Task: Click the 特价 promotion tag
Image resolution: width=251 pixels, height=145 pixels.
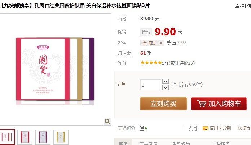Action: tap(146, 32)
